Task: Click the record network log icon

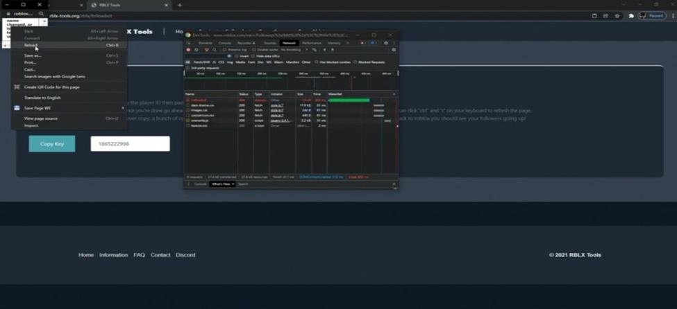Action: click(188, 50)
